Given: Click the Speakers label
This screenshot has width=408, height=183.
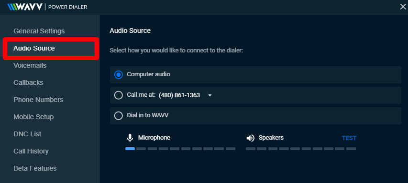Looking at the screenshot, I should pyautogui.click(x=271, y=138).
